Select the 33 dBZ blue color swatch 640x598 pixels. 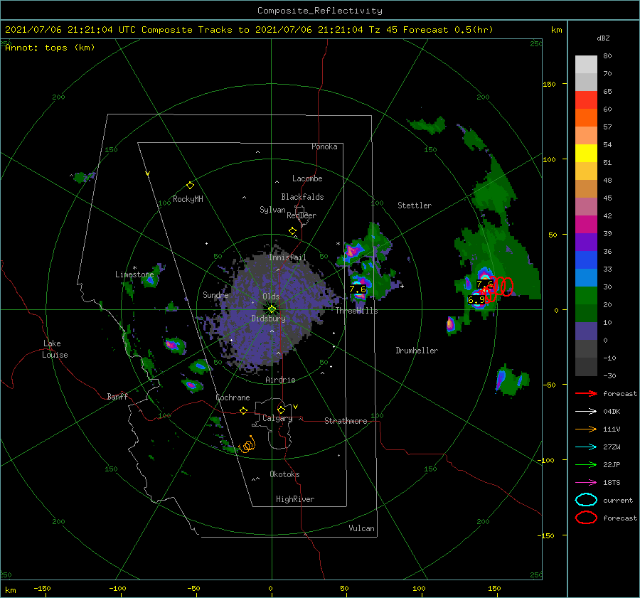(586, 260)
